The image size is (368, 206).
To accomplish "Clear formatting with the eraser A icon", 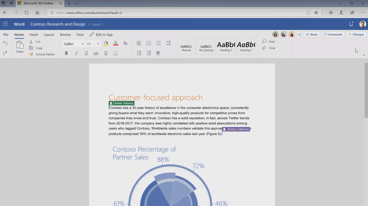I will tap(125, 43).
